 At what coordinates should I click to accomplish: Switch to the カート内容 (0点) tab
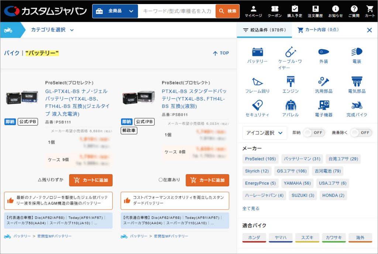click(318, 30)
